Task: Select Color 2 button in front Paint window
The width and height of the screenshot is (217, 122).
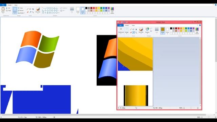Action: 167,31
